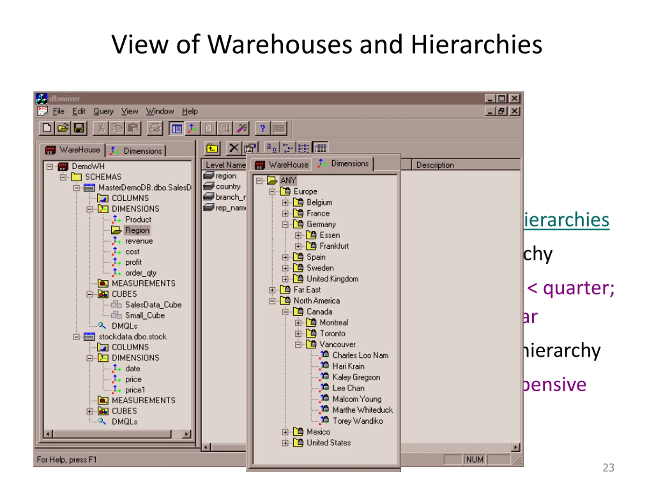
Task: Select the price1 dimension
Action: pos(135,390)
